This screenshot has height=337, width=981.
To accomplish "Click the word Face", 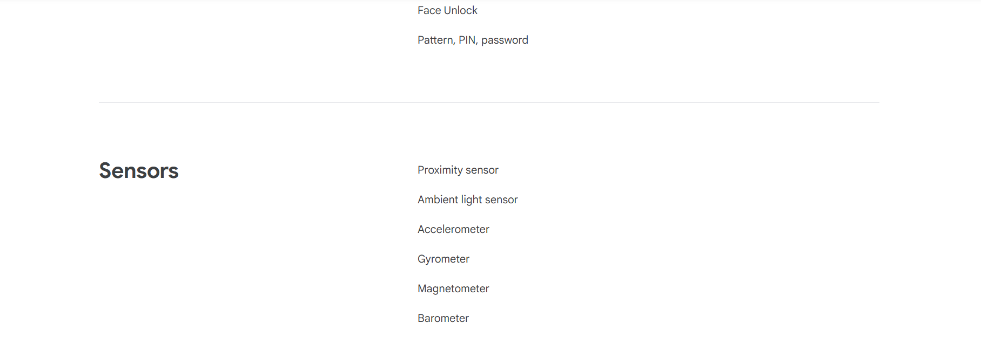I will click(429, 10).
